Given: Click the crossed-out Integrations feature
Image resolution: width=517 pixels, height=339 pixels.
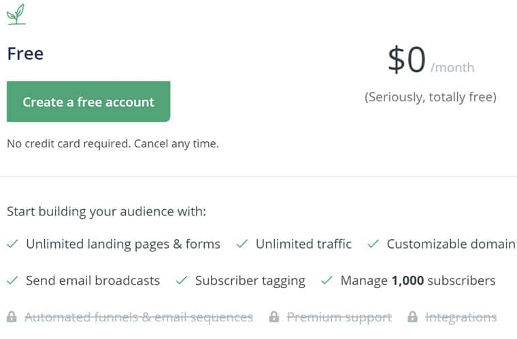Looking at the screenshot, I should tap(461, 318).
